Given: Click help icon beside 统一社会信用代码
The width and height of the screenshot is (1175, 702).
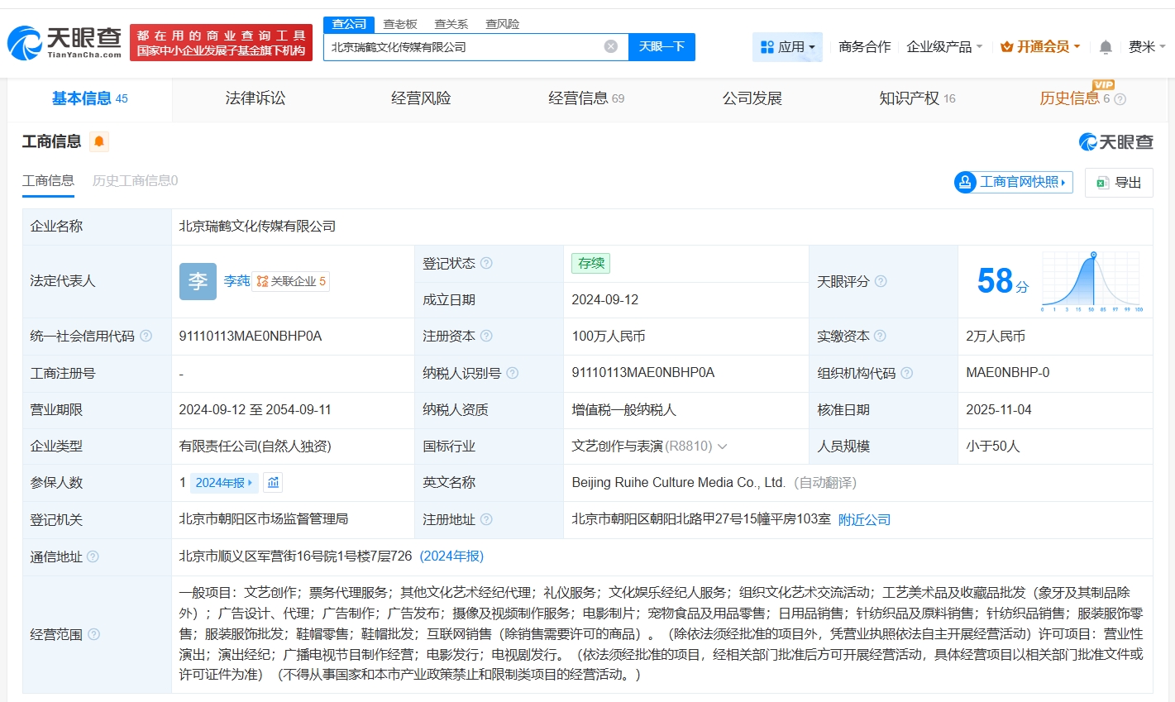Looking at the screenshot, I should (x=146, y=336).
